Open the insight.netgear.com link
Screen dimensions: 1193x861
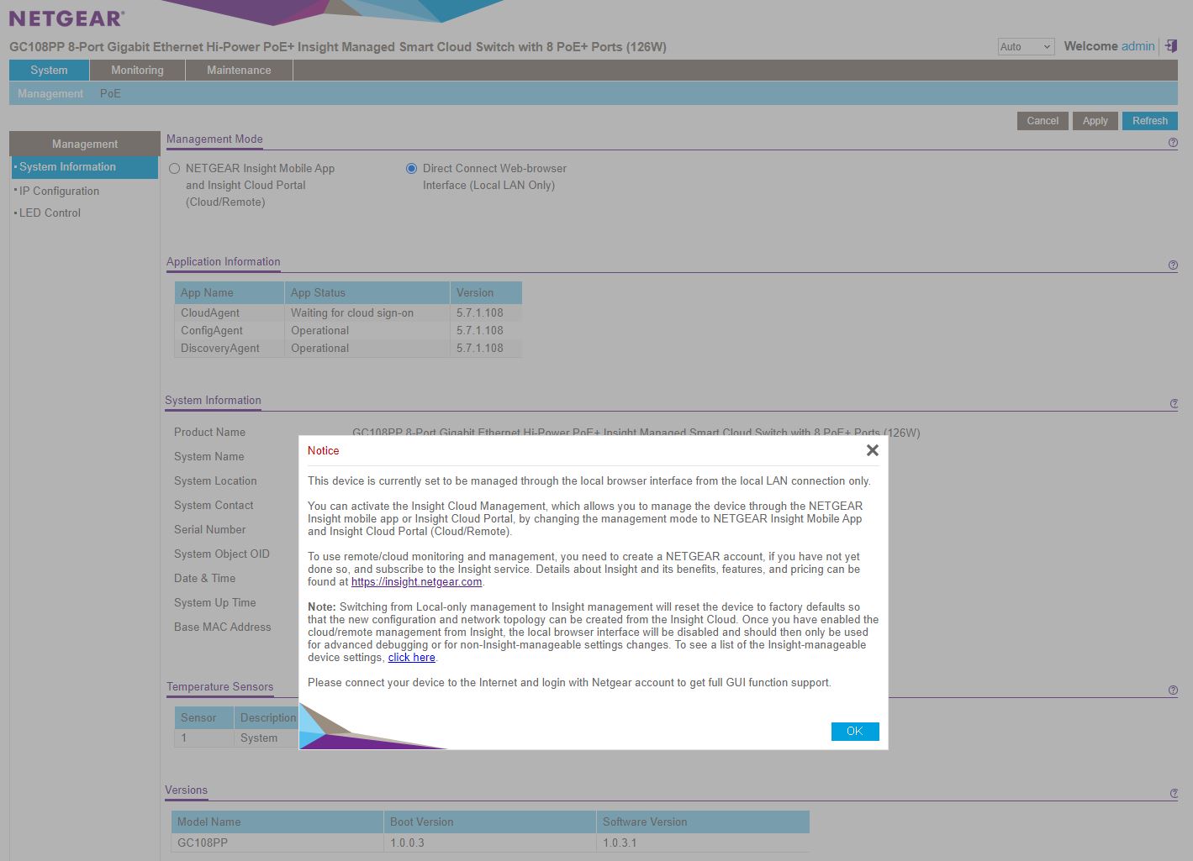(416, 582)
